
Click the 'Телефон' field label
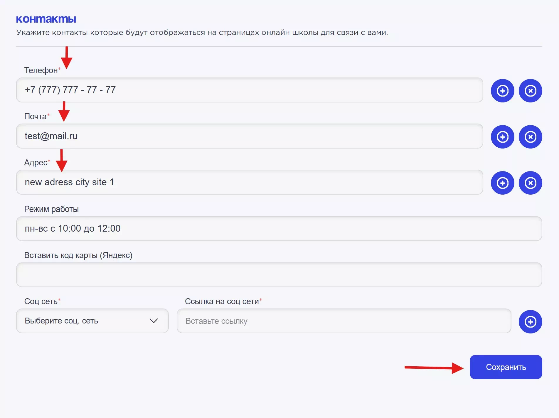[41, 70]
